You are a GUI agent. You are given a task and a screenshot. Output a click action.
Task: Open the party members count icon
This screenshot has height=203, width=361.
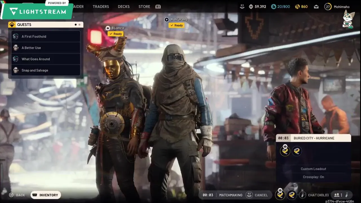pos(338,195)
